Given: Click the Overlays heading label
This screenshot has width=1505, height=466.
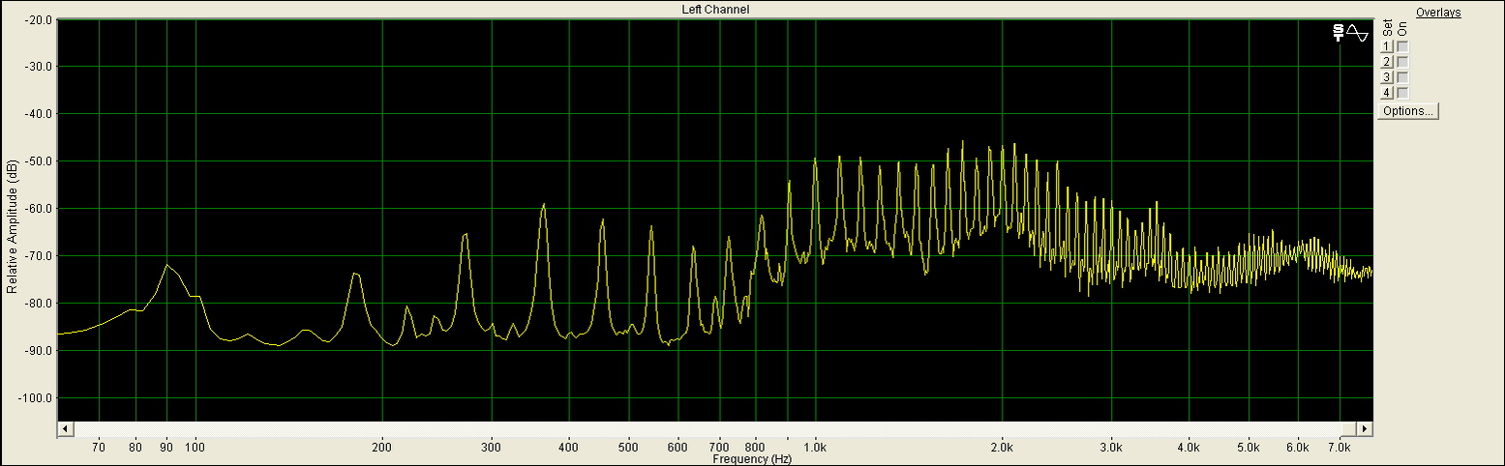Looking at the screenshot, I should [1438, 13].
